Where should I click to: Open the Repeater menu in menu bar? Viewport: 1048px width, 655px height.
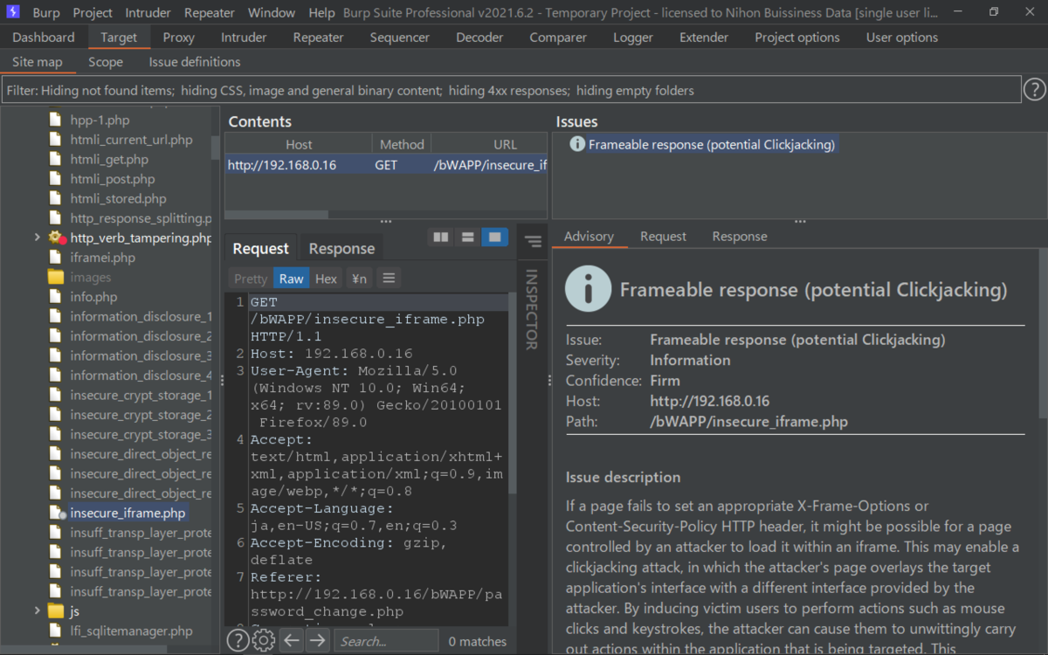(x=210, y=12)
